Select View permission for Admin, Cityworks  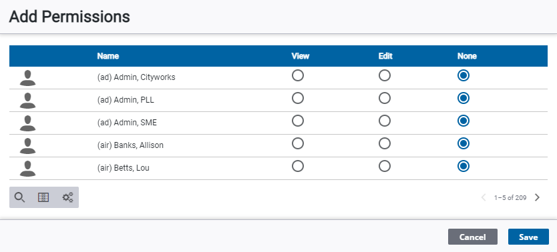tap(298, 75)
